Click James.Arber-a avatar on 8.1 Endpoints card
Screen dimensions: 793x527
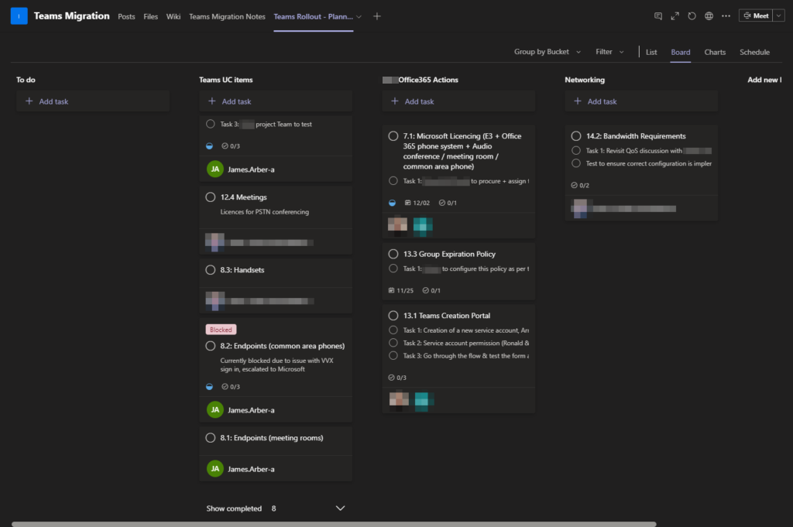click(x=215, y=468)
